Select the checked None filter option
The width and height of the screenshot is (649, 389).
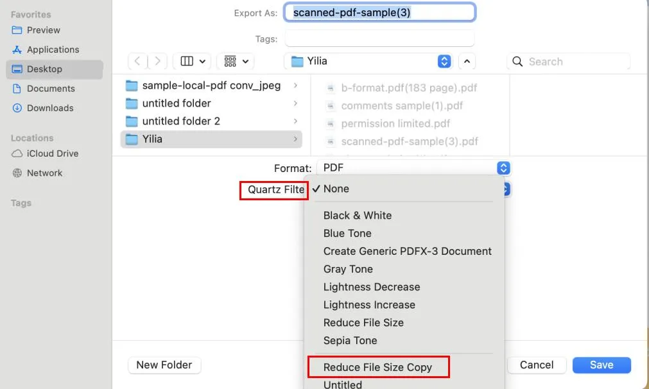click(x=336, y=189)
